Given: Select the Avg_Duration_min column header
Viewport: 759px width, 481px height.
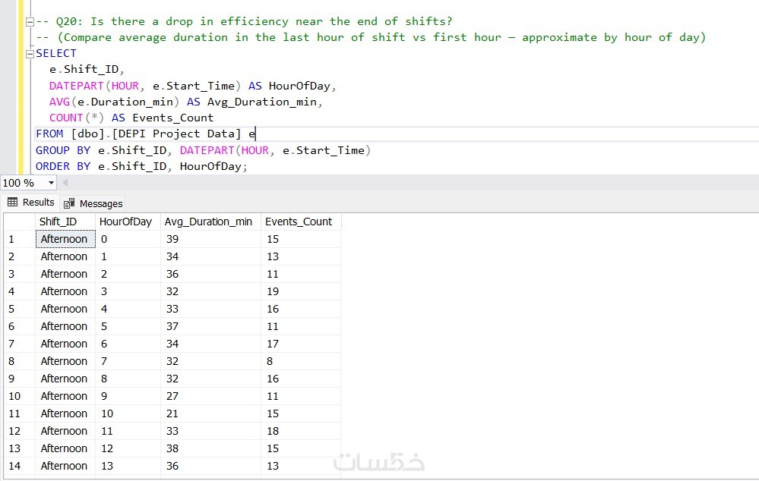Looking at the screenshot, I should [x=209, y=222].
